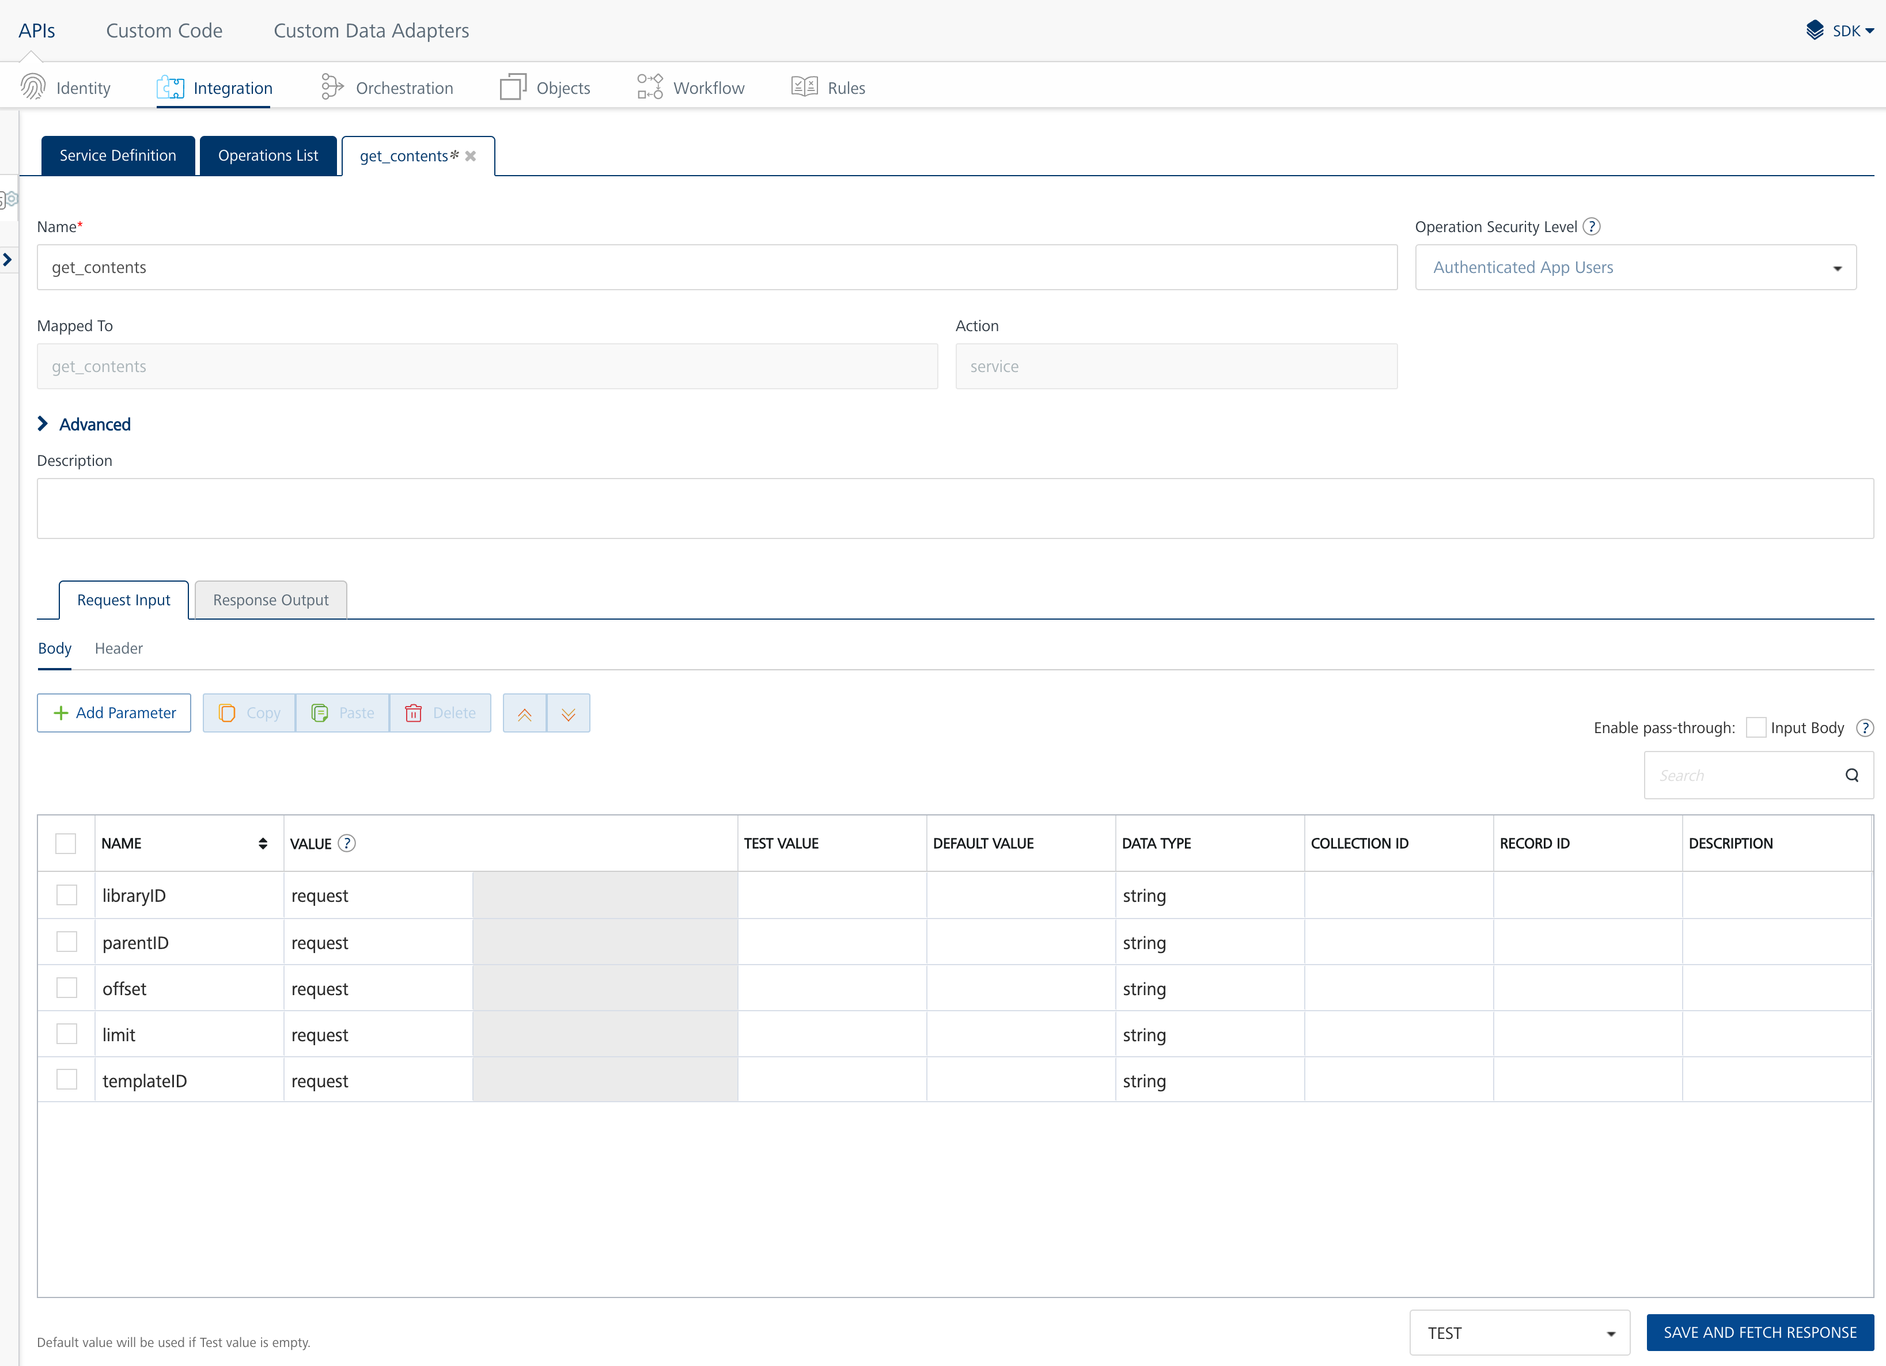The width and height of the screenshot is (1886, 1366).
Task: Move parameter up with double-chevron button
Action: click(525, 714)
